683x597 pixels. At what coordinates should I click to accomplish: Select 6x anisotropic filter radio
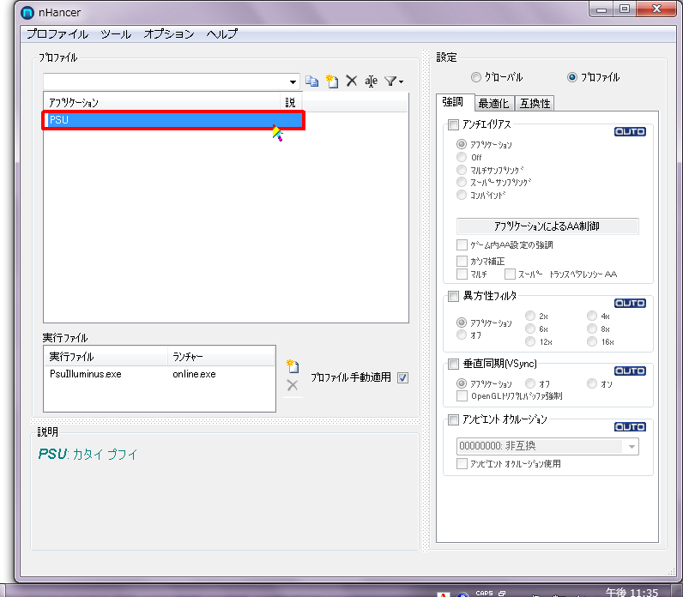tap(530, 329)
